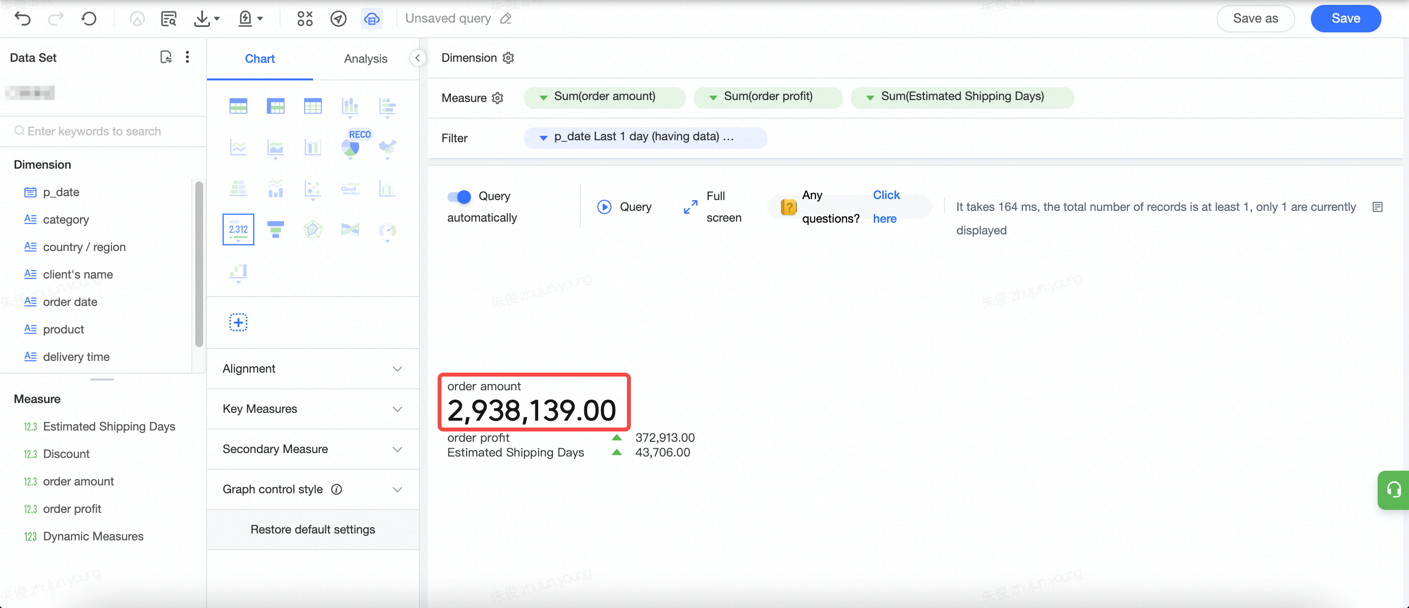
Task: Select the Word Cloud chart type
Action: (x=349, y=189)
